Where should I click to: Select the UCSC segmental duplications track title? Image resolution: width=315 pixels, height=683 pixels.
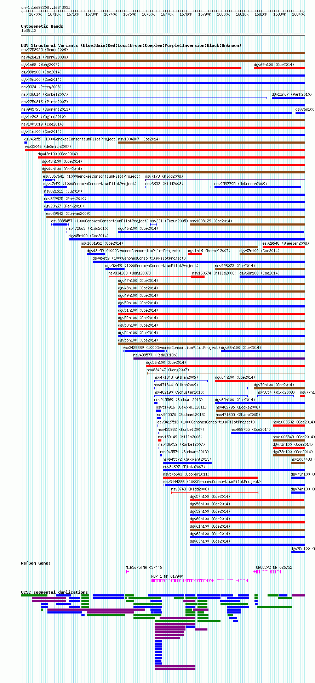(x=55, y=592)
